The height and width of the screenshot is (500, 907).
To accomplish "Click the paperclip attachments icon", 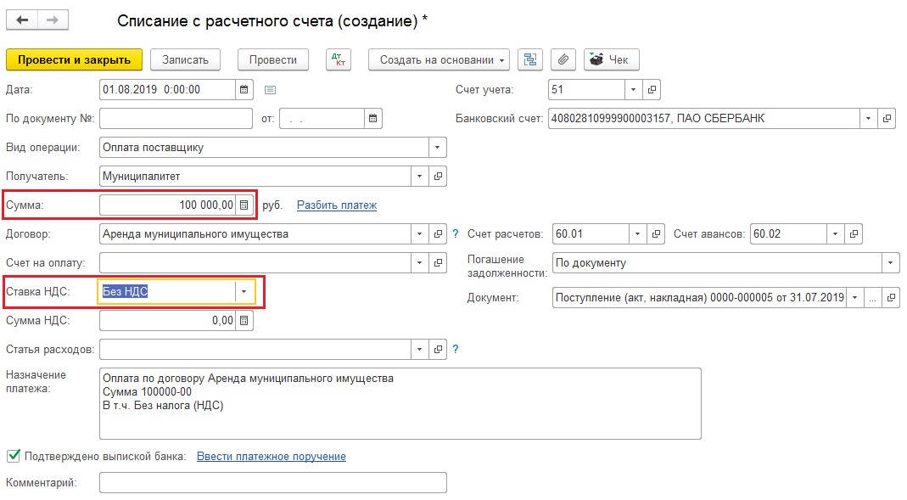I will [563, 59].
